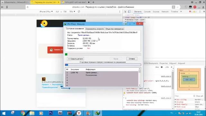Screen dimensions: 206x116
Task: Rotate the device viewport icon
Action: coord(79,12)
